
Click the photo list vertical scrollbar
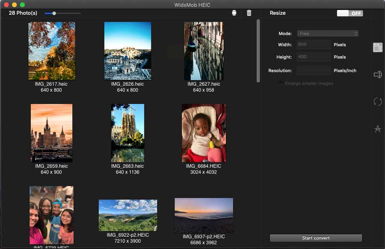point(258,51)
